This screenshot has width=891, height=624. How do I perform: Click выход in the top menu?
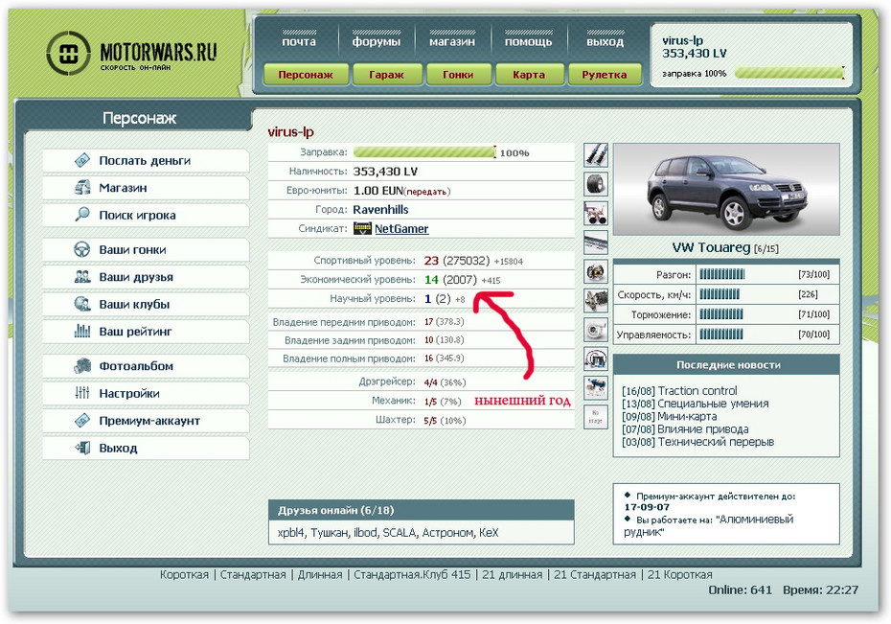point(605,41)
